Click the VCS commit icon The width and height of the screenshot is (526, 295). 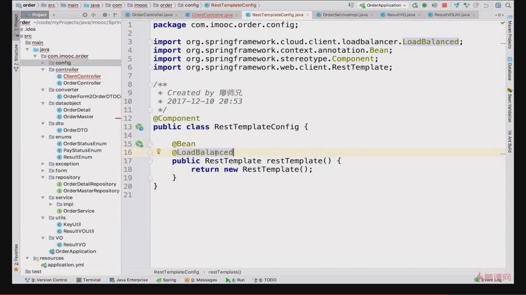tap(466, 6)
